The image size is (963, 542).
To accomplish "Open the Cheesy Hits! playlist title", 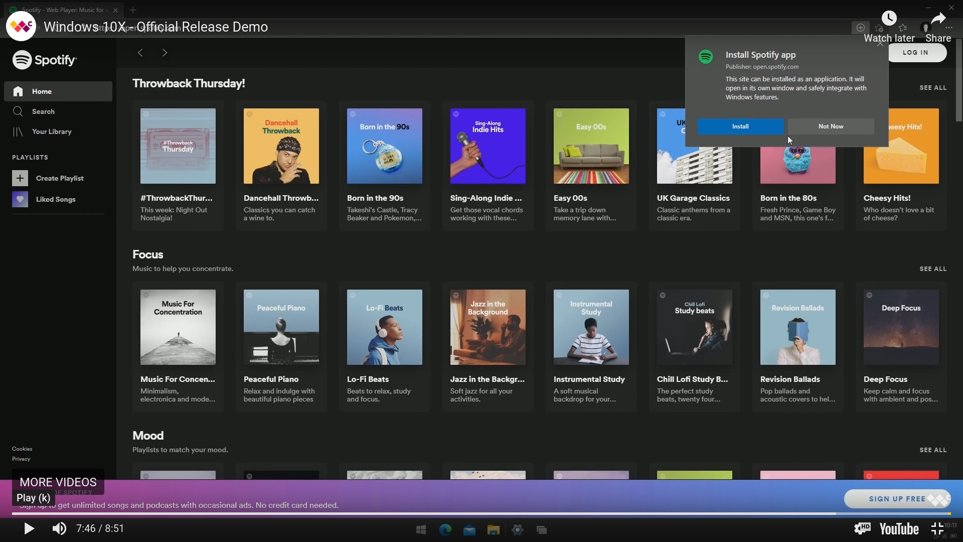I will click(x=887, y=198).
